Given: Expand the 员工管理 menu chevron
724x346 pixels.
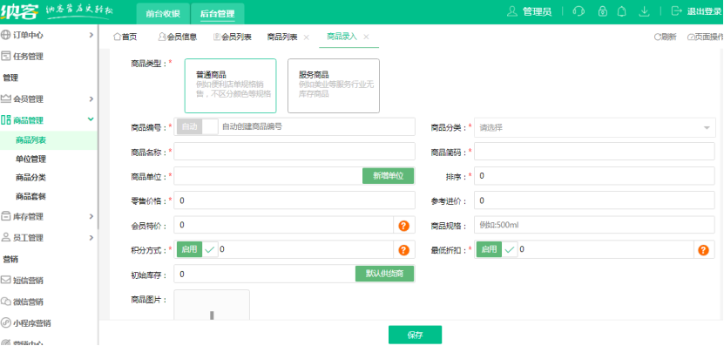Looking at the screenshot, I should [91, 237].
